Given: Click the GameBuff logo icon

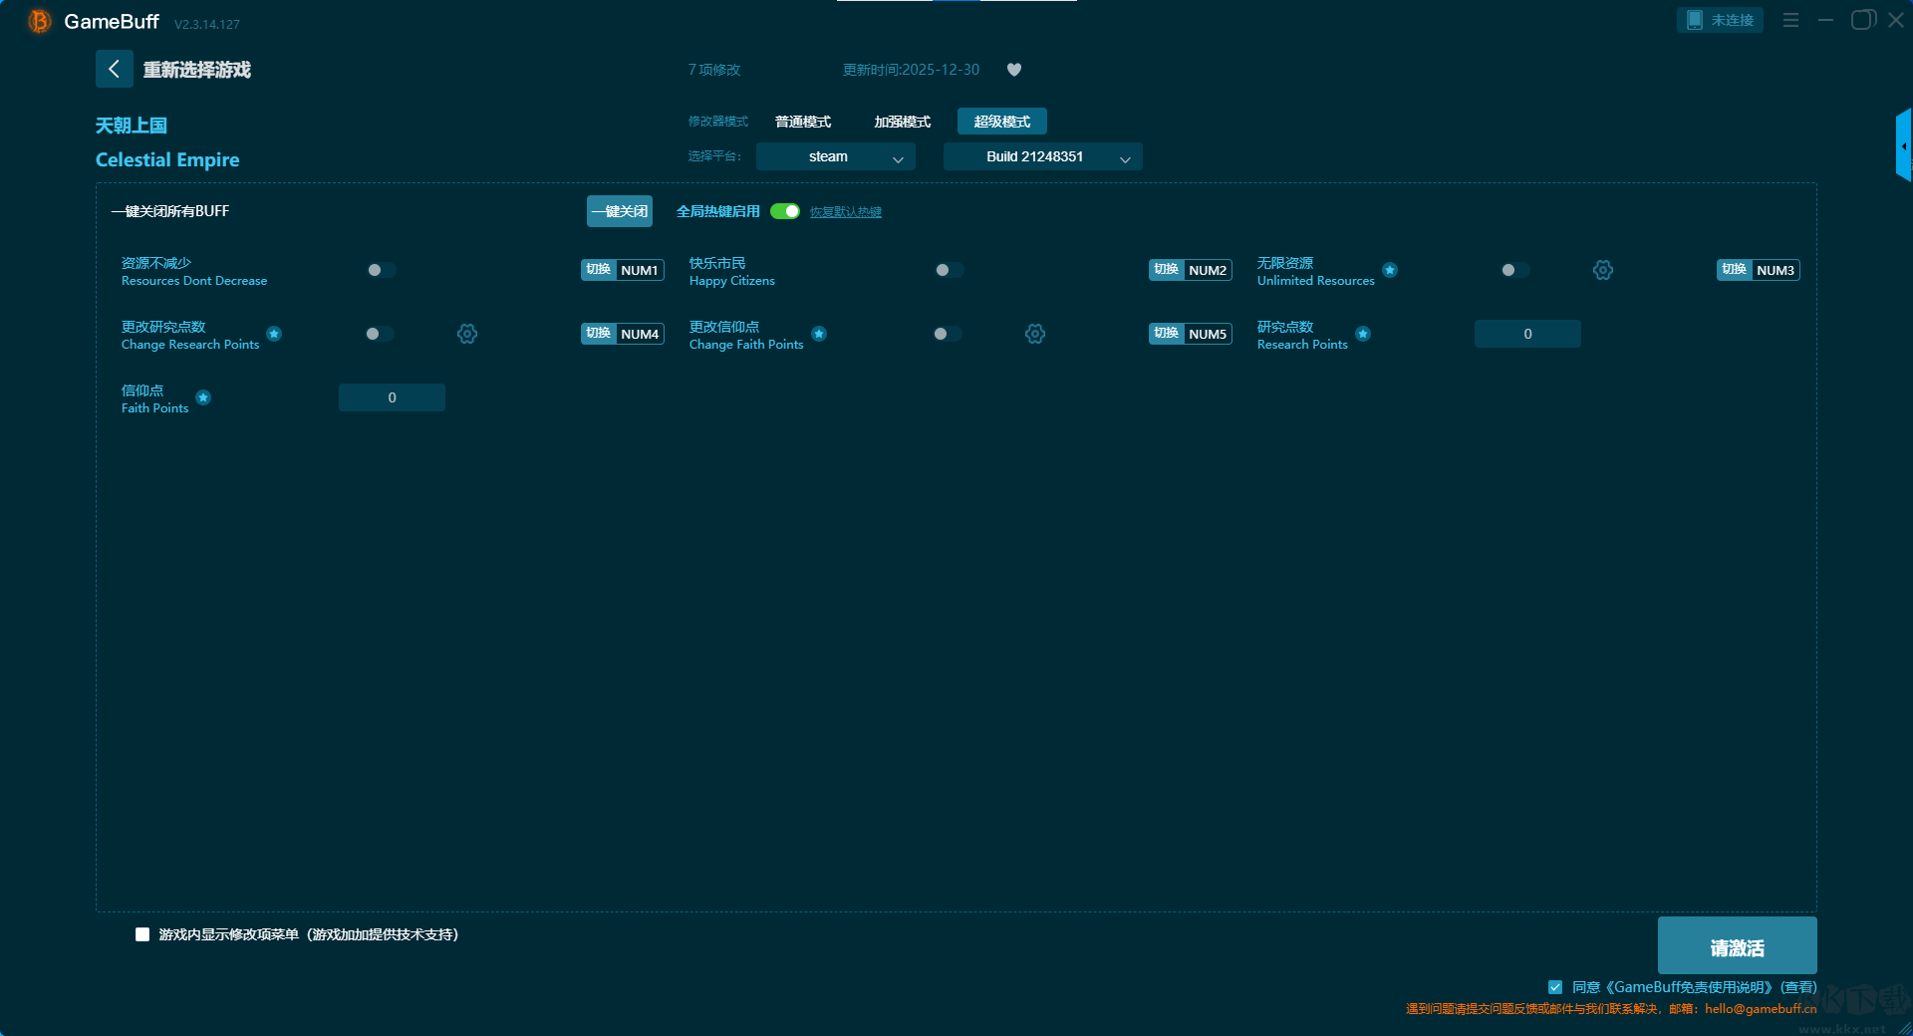Looking at the screenshot, I should [x=39, y=21].
